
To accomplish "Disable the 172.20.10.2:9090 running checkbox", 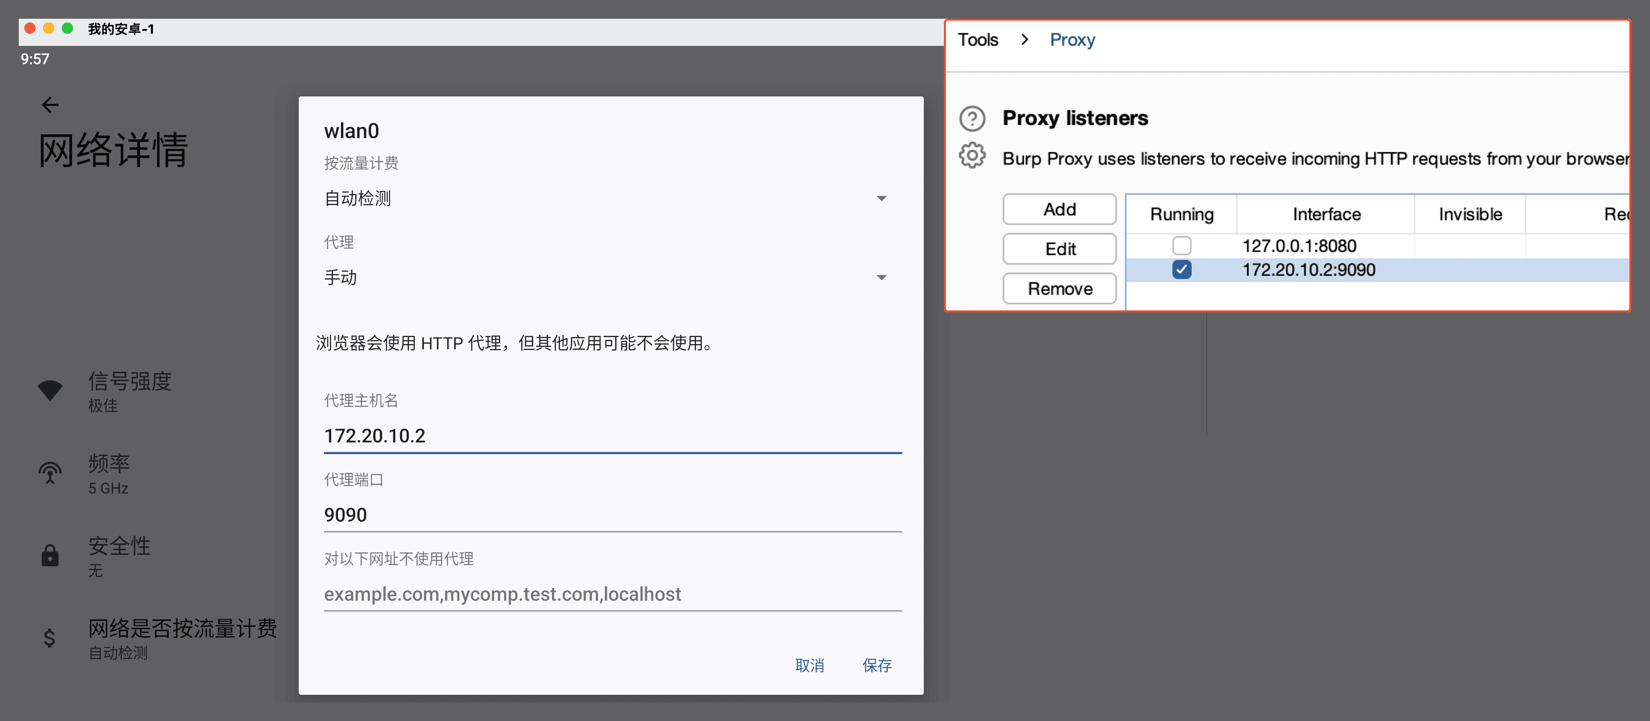I will pos(1181,270).
